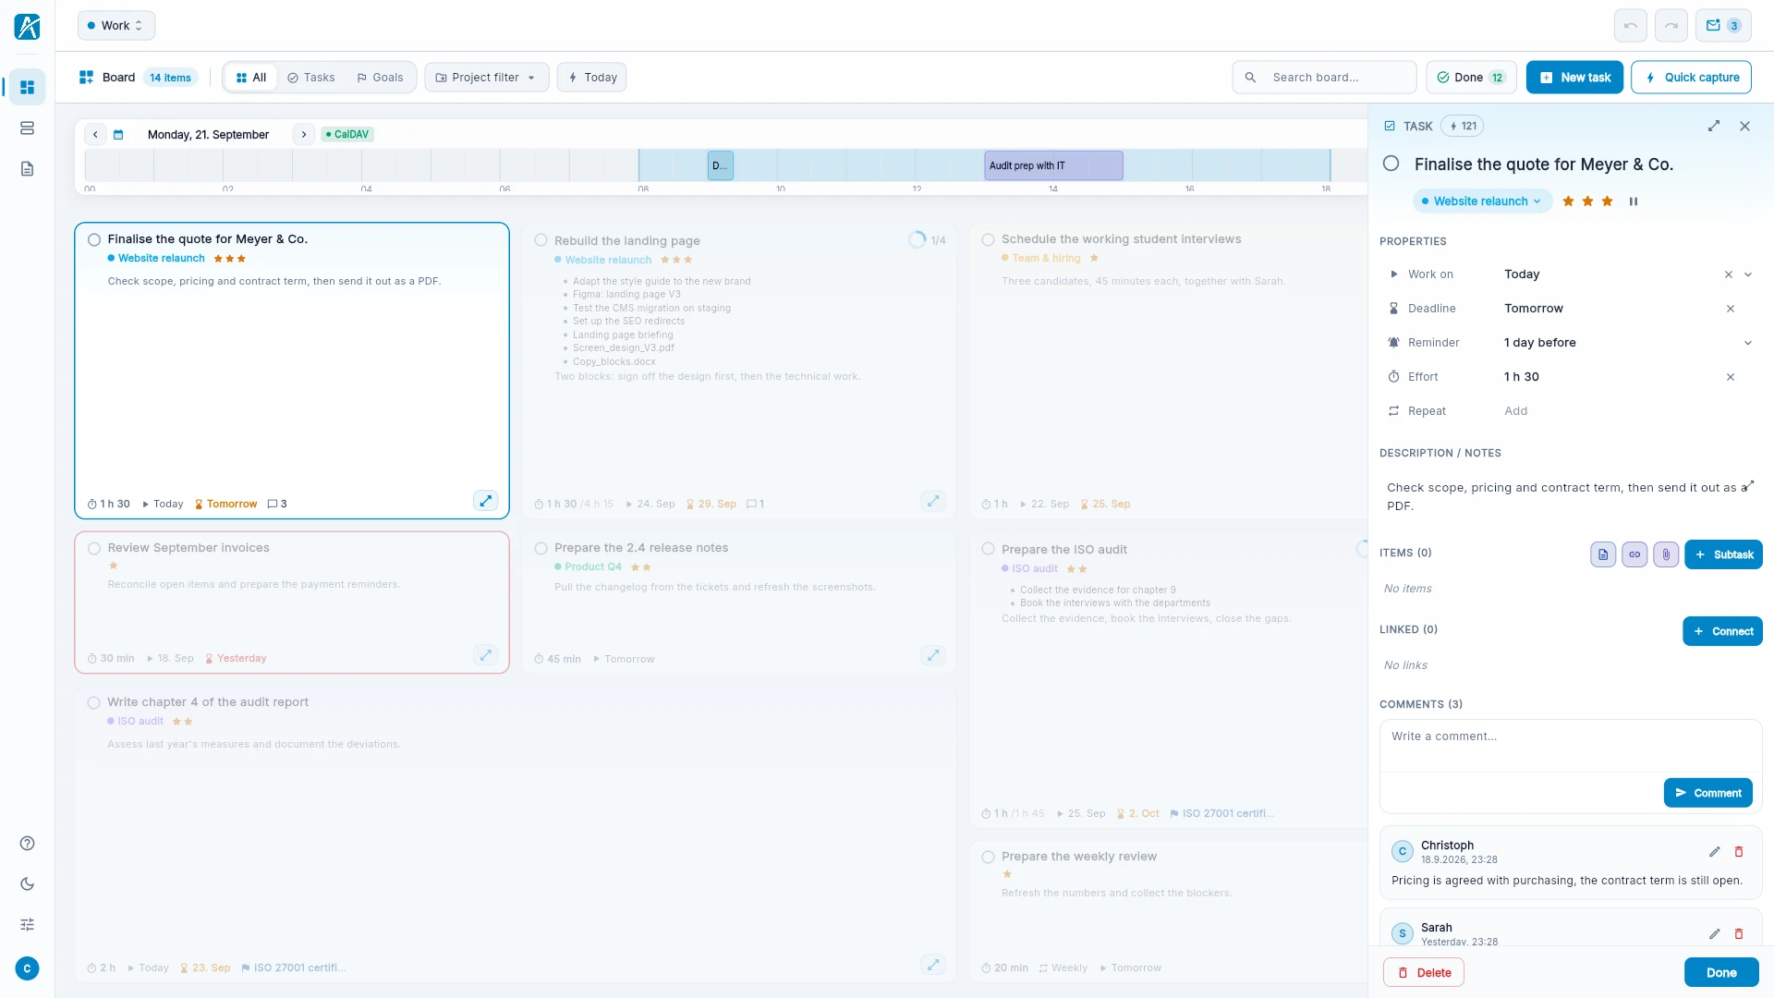Click the undo arrow button
This screenshot has width=1774, height=998.
coord(1630,26)
